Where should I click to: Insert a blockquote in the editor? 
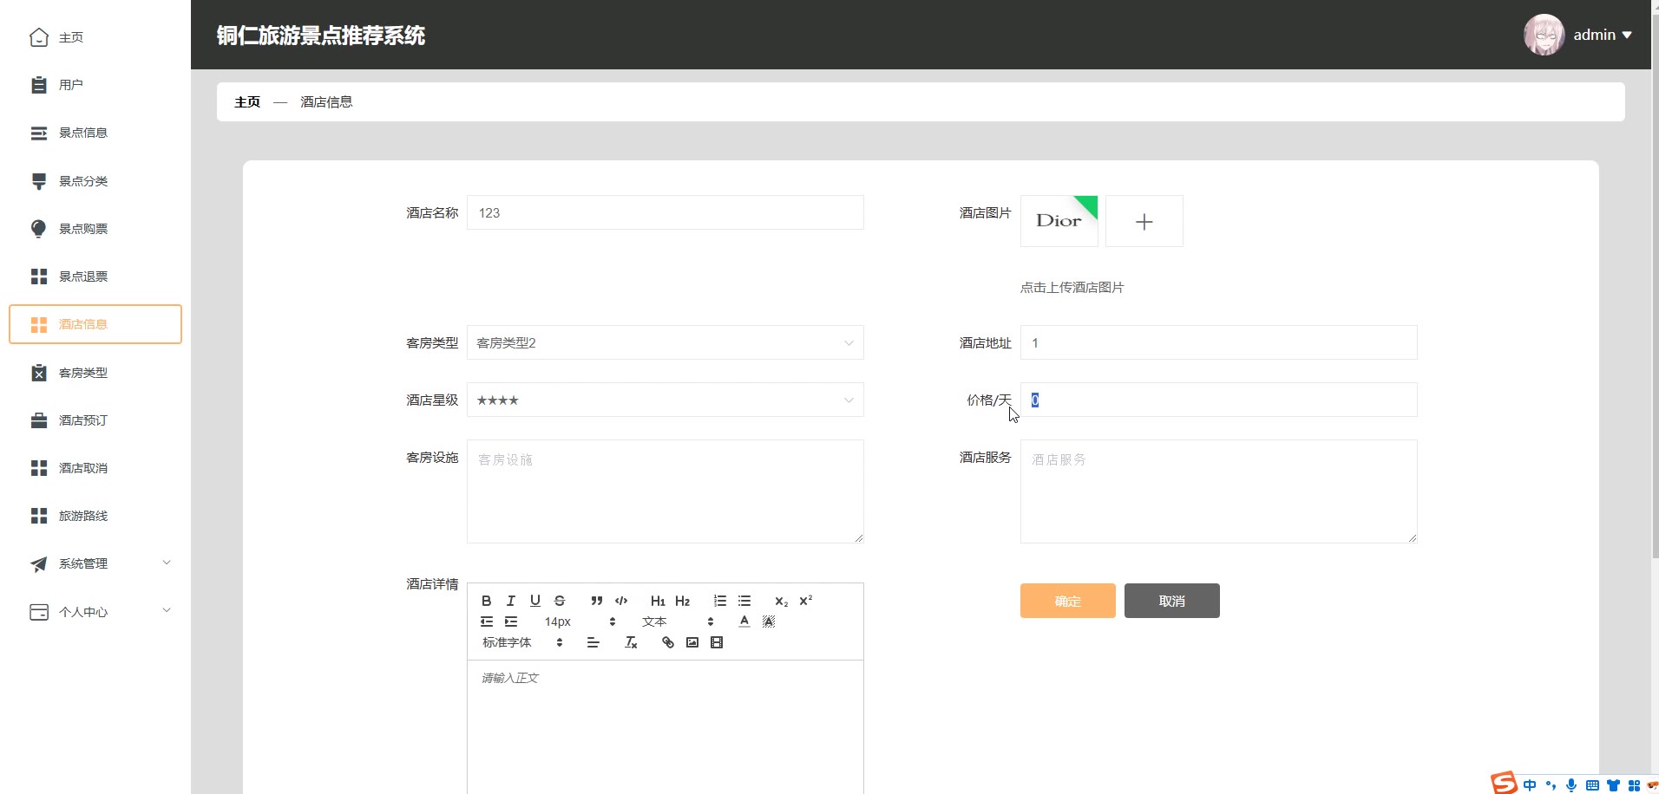click(596, 601)
